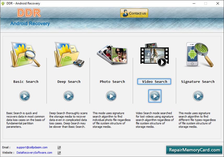The width and height of the screenshot is (224, 157).
Task: Click the Deep Search folder binoculars icon
Action: coord(69,55)
